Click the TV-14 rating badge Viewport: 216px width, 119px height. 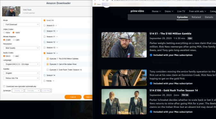pos(185,95)
